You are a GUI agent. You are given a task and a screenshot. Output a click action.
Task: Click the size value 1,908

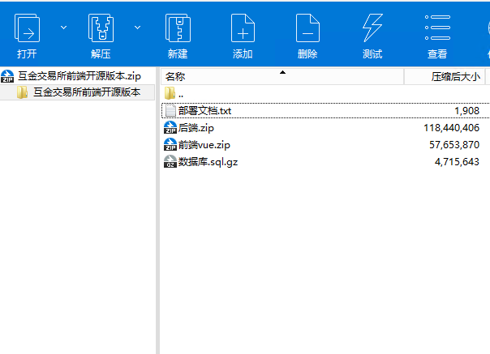point(466,110)
